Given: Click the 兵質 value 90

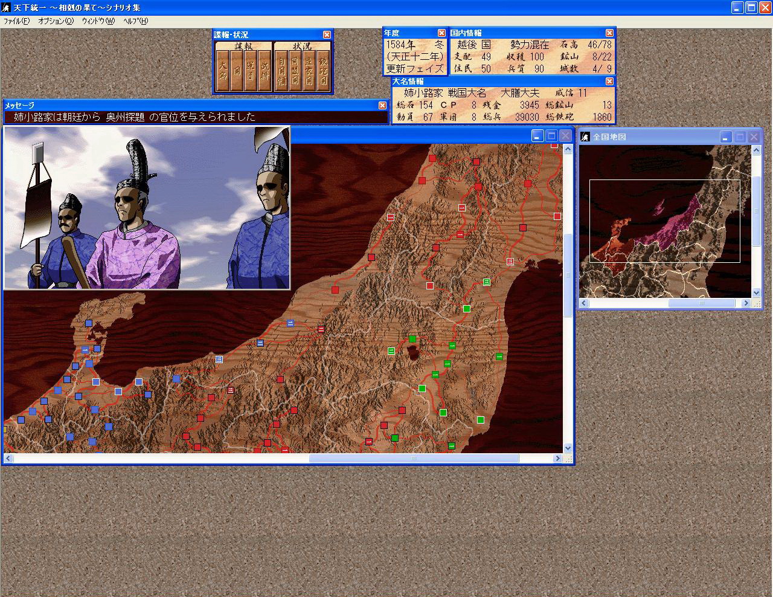Looking at the screenshot, I should tap(539, 69).
